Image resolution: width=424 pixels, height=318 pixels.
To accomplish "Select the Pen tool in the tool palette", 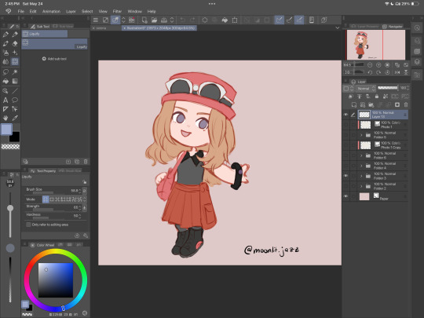I will [x=5, y=35].
